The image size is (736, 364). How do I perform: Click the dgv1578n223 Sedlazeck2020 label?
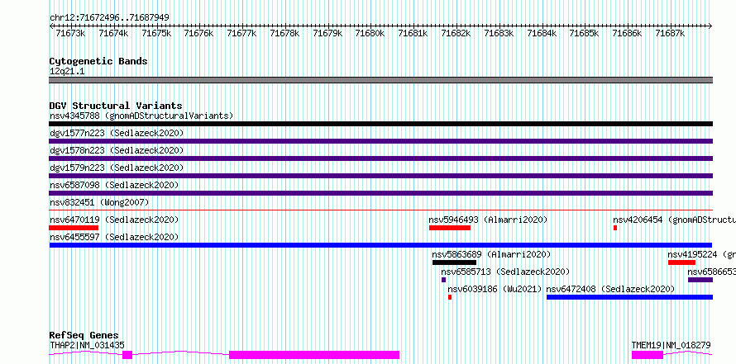coord(117,150)
